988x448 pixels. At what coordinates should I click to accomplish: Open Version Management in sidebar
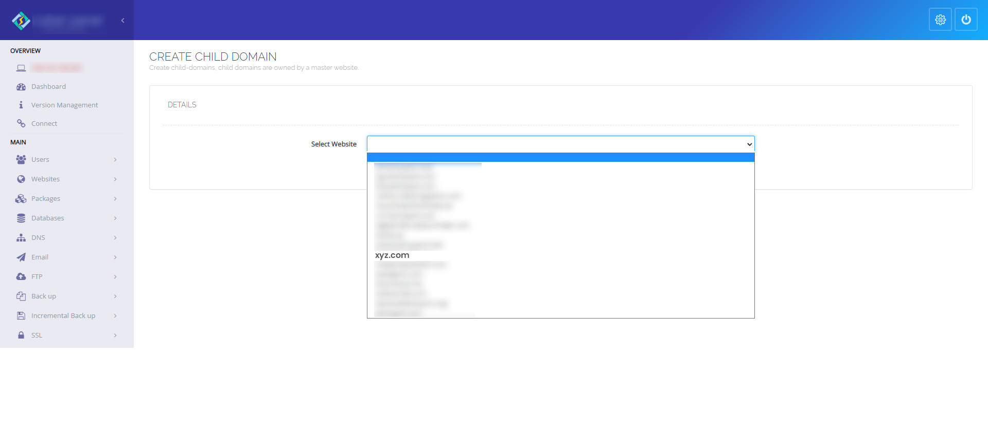pyautogui.click(x=64, y=105)
